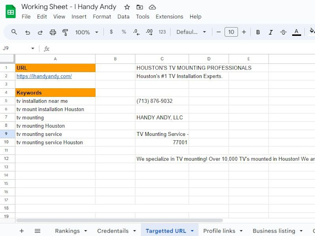Toggle strikethrough formatting
The width and height of the screenshot is (315, 236).
283,32
